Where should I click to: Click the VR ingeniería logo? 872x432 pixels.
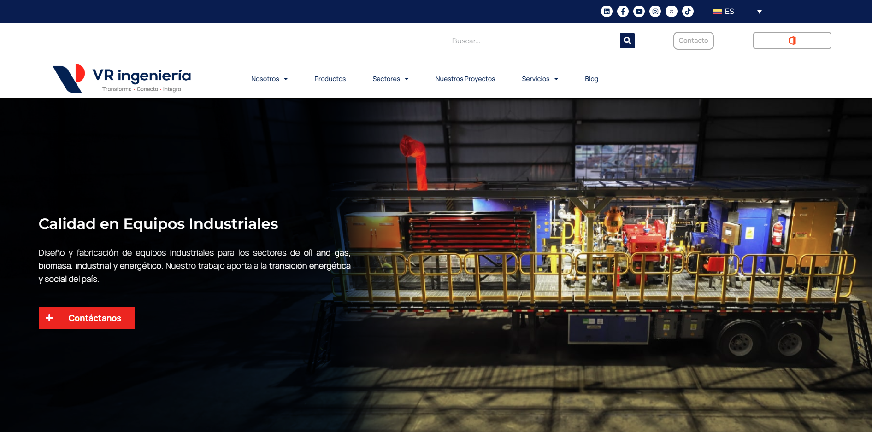[122, 79]
